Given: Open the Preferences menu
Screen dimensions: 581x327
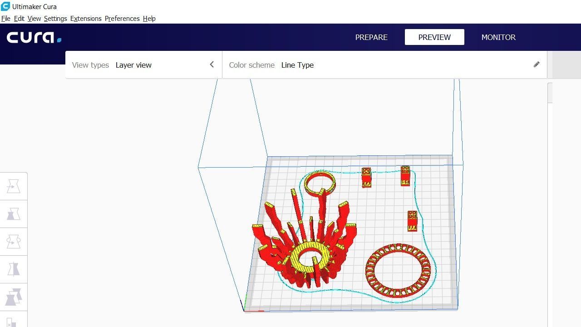Looking at the screenshot, I should coord(122,19).
